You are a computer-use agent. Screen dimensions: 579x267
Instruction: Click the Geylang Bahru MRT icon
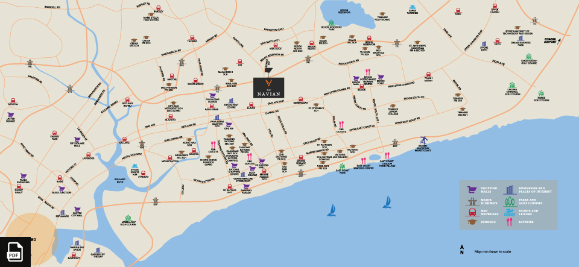[127, 100]
